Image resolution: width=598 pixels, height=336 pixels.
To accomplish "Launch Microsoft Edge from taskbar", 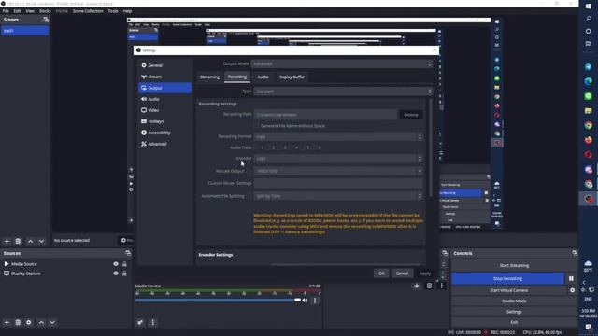I will tap(589, 81).
